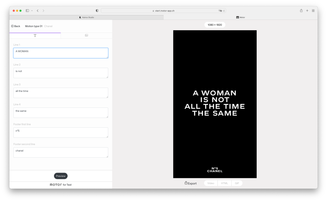Viewport: 327px width, 201px height.
Task: Open the Safari share icon
Action: click(301, 11)
